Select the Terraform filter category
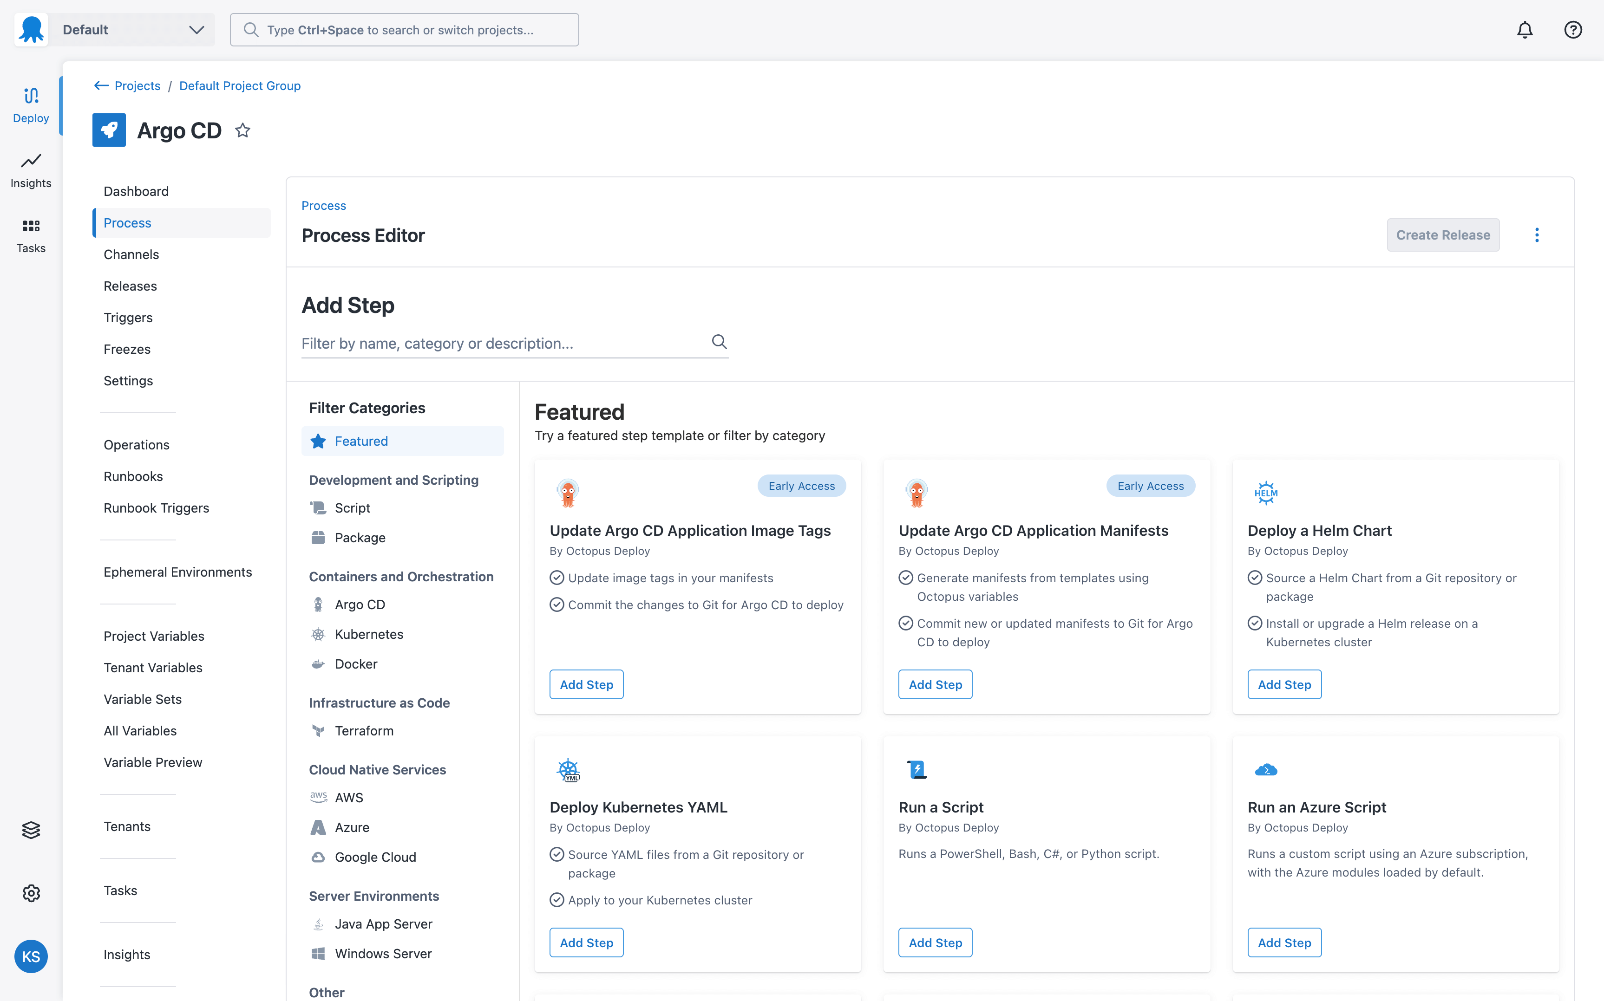Viewport: 1604px width, 1001px height. click(364, 730)
